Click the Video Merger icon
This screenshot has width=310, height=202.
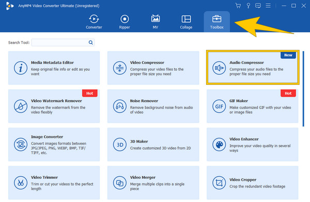[x=120, y=183]
